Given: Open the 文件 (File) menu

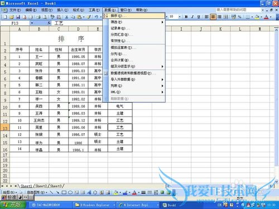Looking at the screenshot, I should click(15, 10).
